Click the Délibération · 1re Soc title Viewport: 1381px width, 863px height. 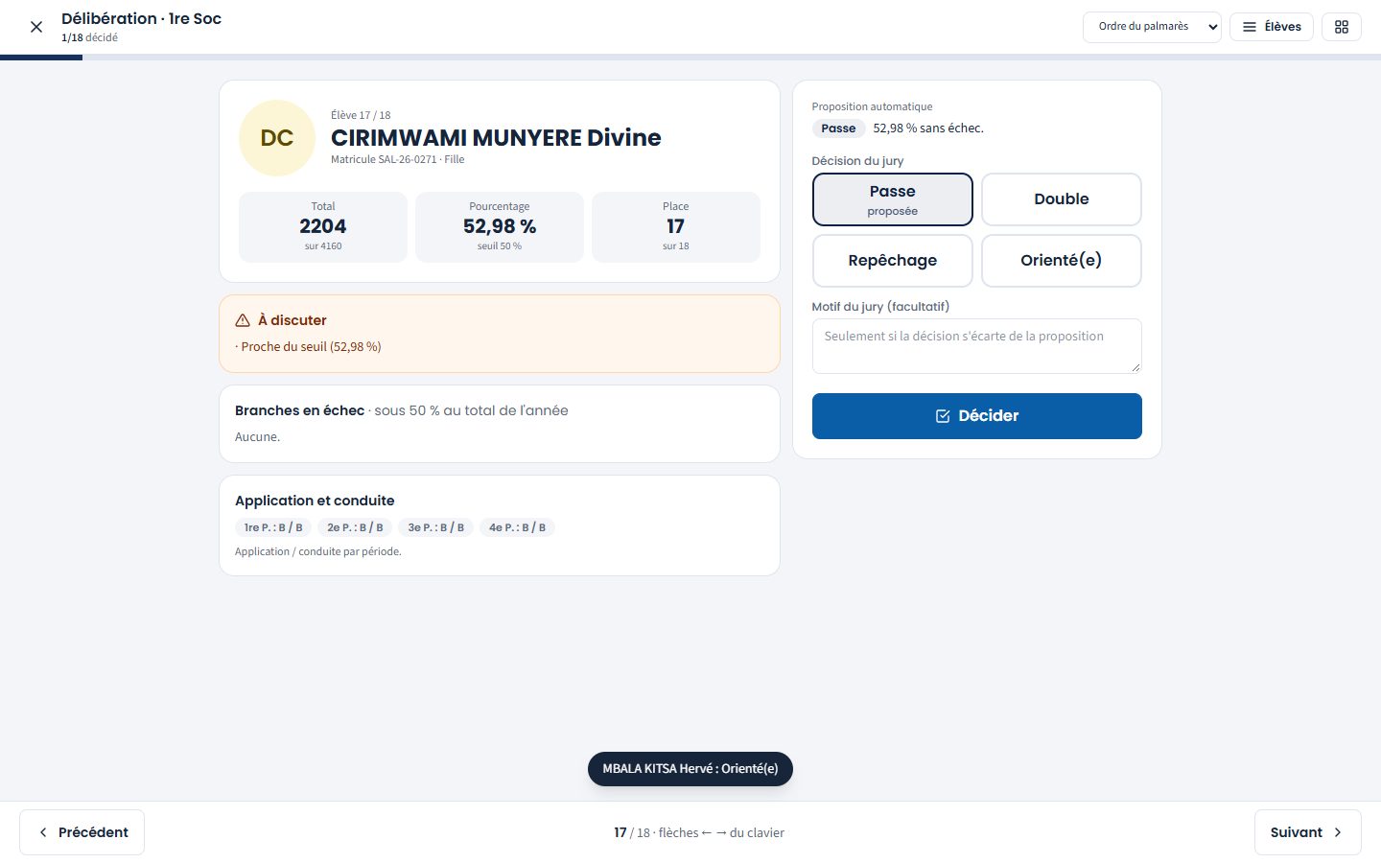(x=141, y=18)
